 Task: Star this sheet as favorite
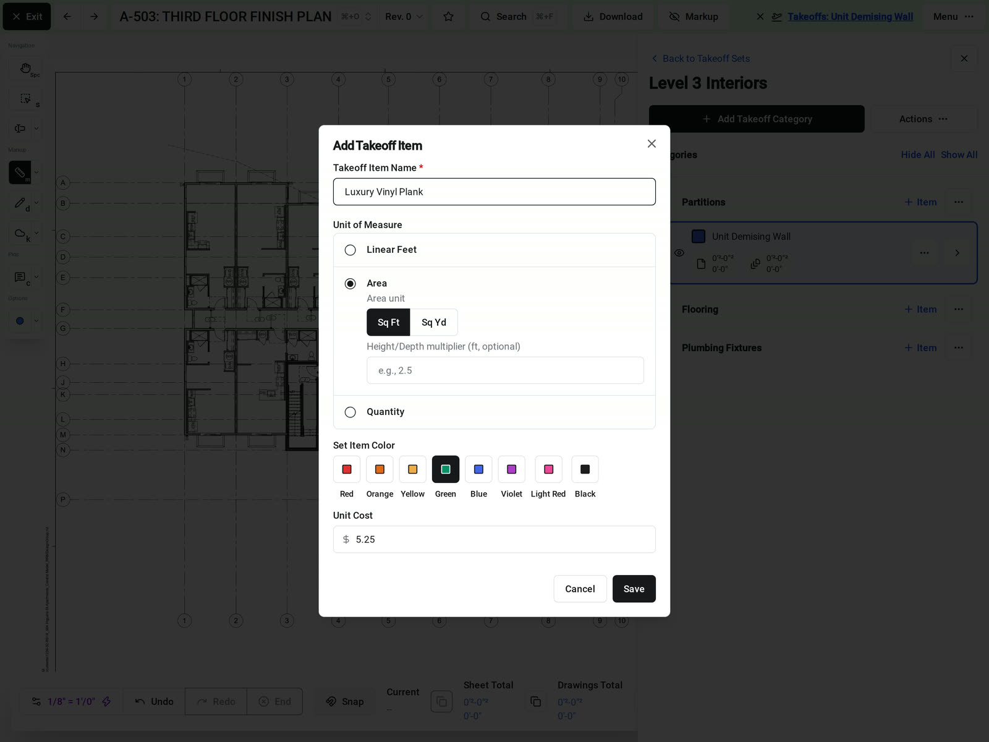pos(449,17)
